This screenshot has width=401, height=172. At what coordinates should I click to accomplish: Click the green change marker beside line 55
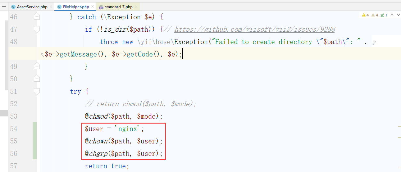[x=34, y=141]
